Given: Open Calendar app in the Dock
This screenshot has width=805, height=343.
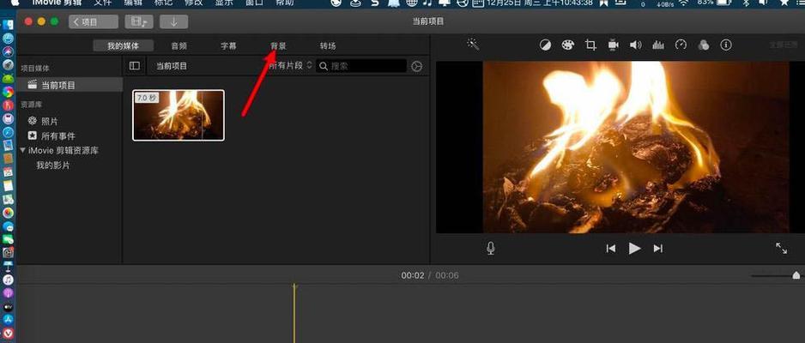Looking at the screenshot, I should (8, 172).
